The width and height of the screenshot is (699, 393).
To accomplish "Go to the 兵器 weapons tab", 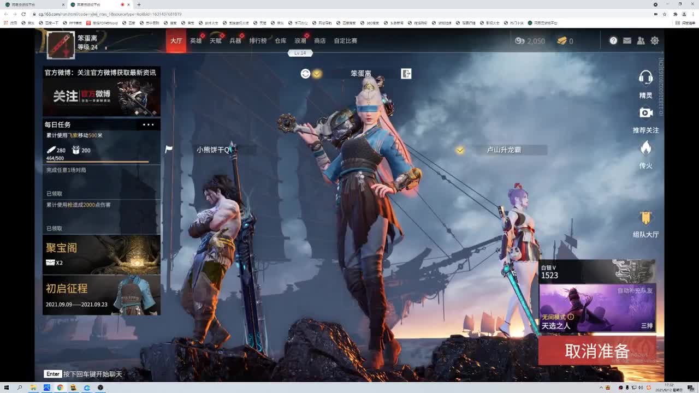I will point(235,41).
